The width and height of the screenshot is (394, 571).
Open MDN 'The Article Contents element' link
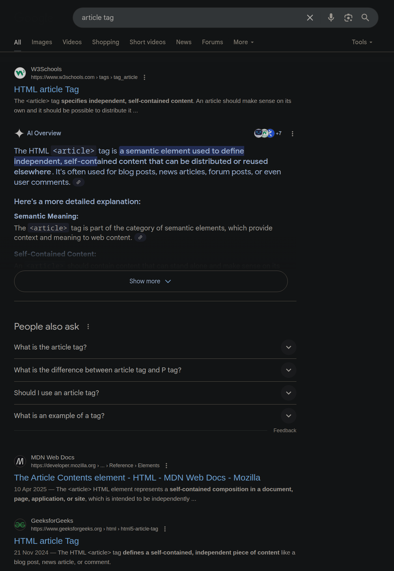(137, 478)
